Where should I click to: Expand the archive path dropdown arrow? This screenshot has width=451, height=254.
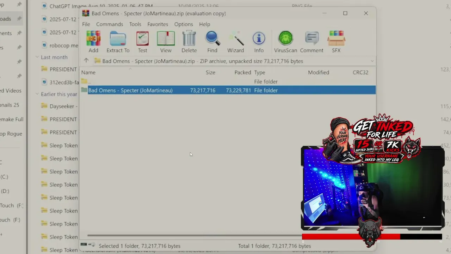point(372,61)
